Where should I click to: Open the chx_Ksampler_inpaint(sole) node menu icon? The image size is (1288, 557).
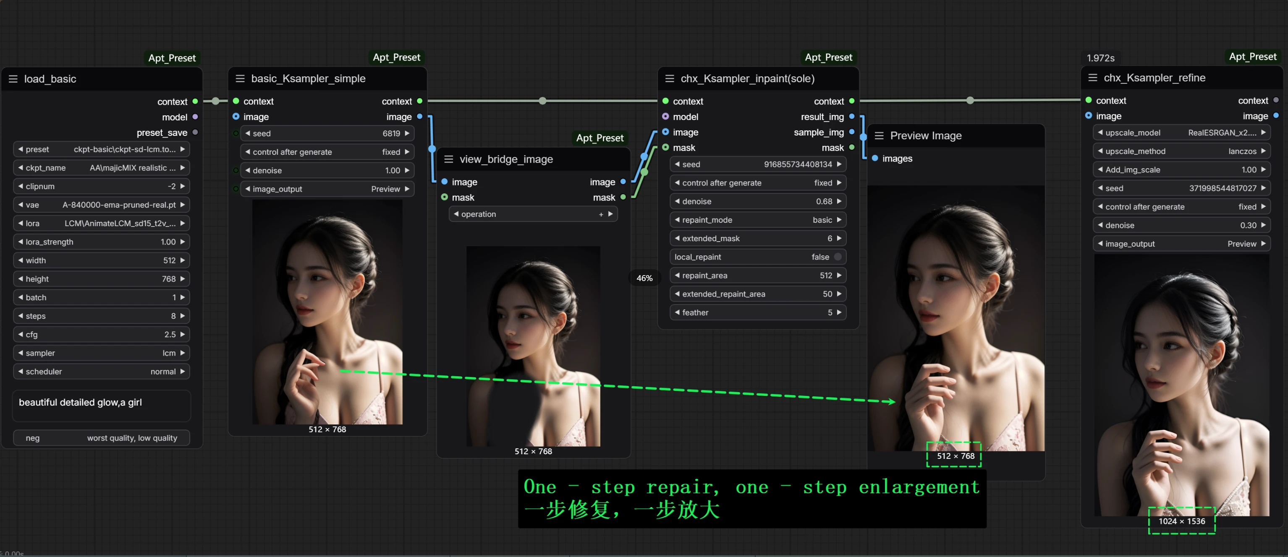coord(670,78)
